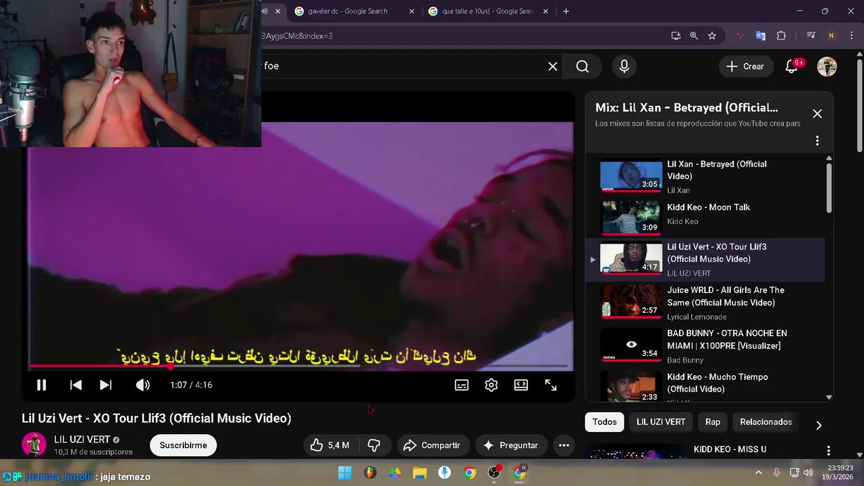Enter fullscreen mode
864x486 pixels.
tap(551, 385)
